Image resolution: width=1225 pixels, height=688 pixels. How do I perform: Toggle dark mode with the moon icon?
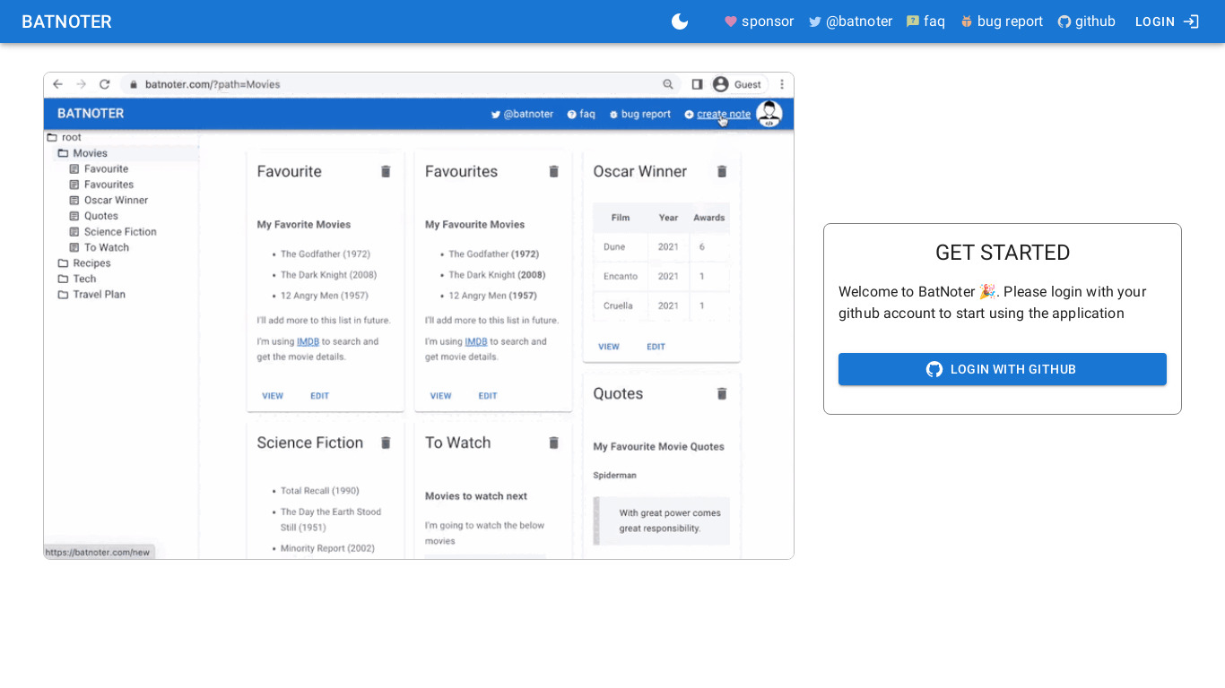pos(680,21)
